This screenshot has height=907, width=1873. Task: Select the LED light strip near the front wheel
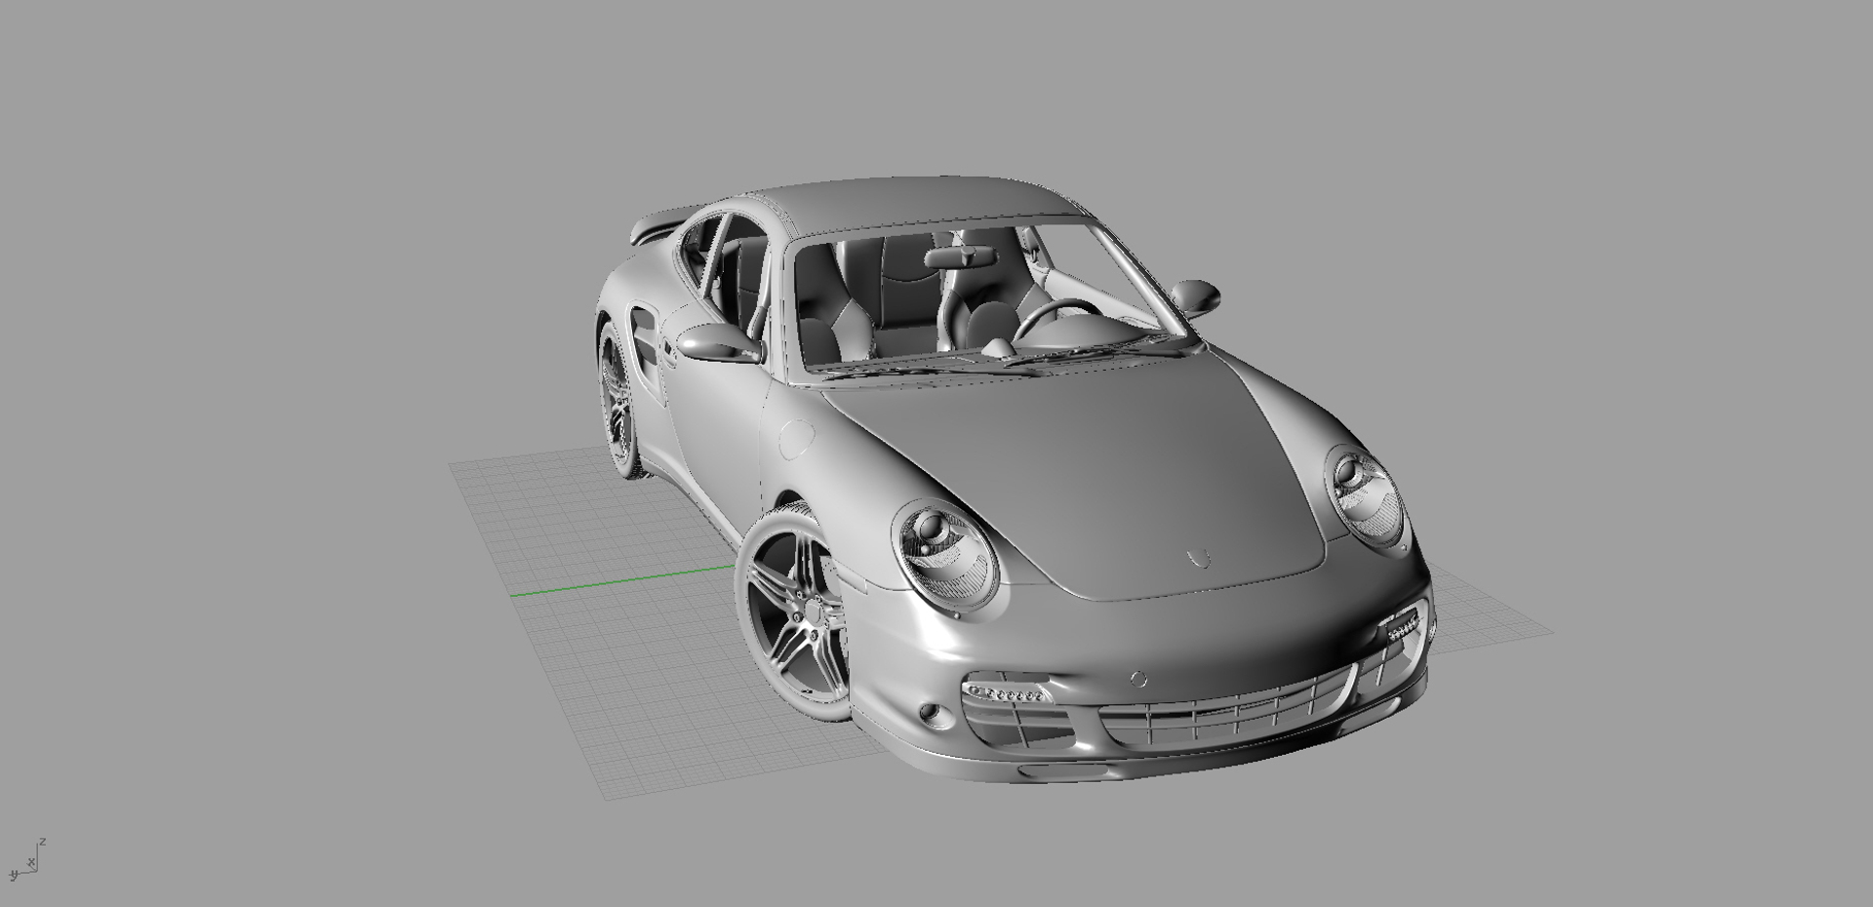(1008, 694)
